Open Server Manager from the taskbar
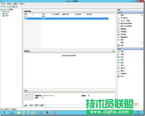Screen dimensions: 145x116 point(5,113)
